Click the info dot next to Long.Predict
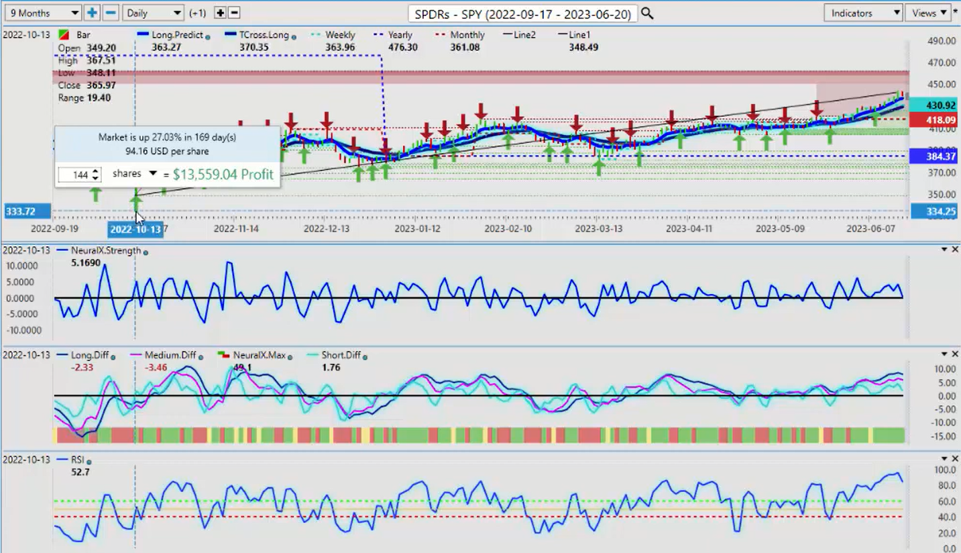The image size is (961, 553). (207, 37)
